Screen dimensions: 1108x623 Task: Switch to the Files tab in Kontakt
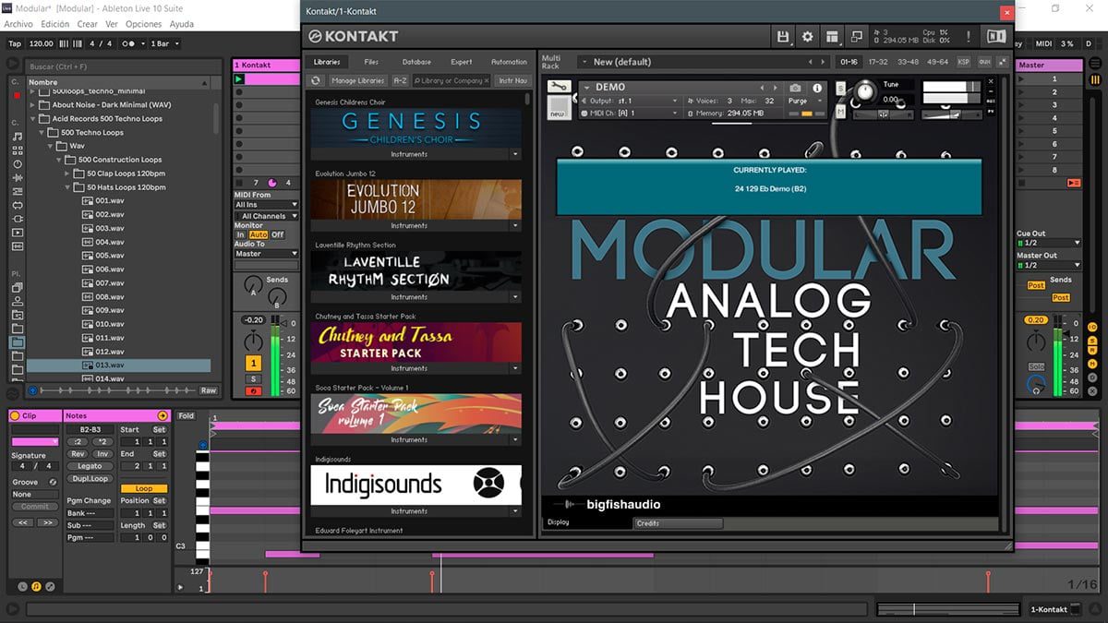pyautogui.click(x=371, y=62)
